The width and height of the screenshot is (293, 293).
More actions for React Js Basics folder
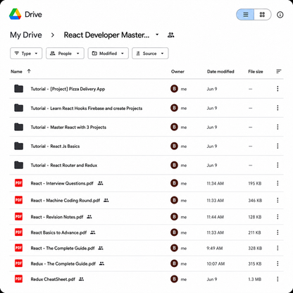click(278, 146)
